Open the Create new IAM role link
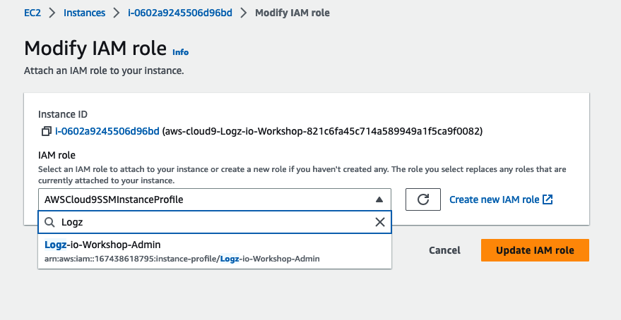Screen dimensions: 621x320 (495, 199)
